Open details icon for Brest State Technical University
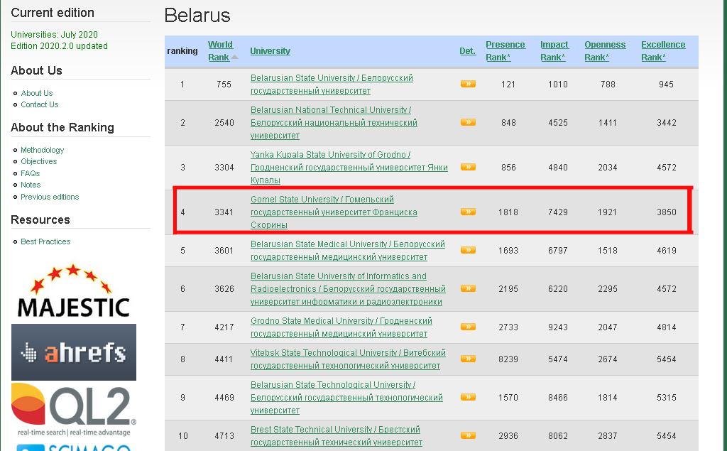This screenshot has height=451, width=727. click(x=468, y=435)
